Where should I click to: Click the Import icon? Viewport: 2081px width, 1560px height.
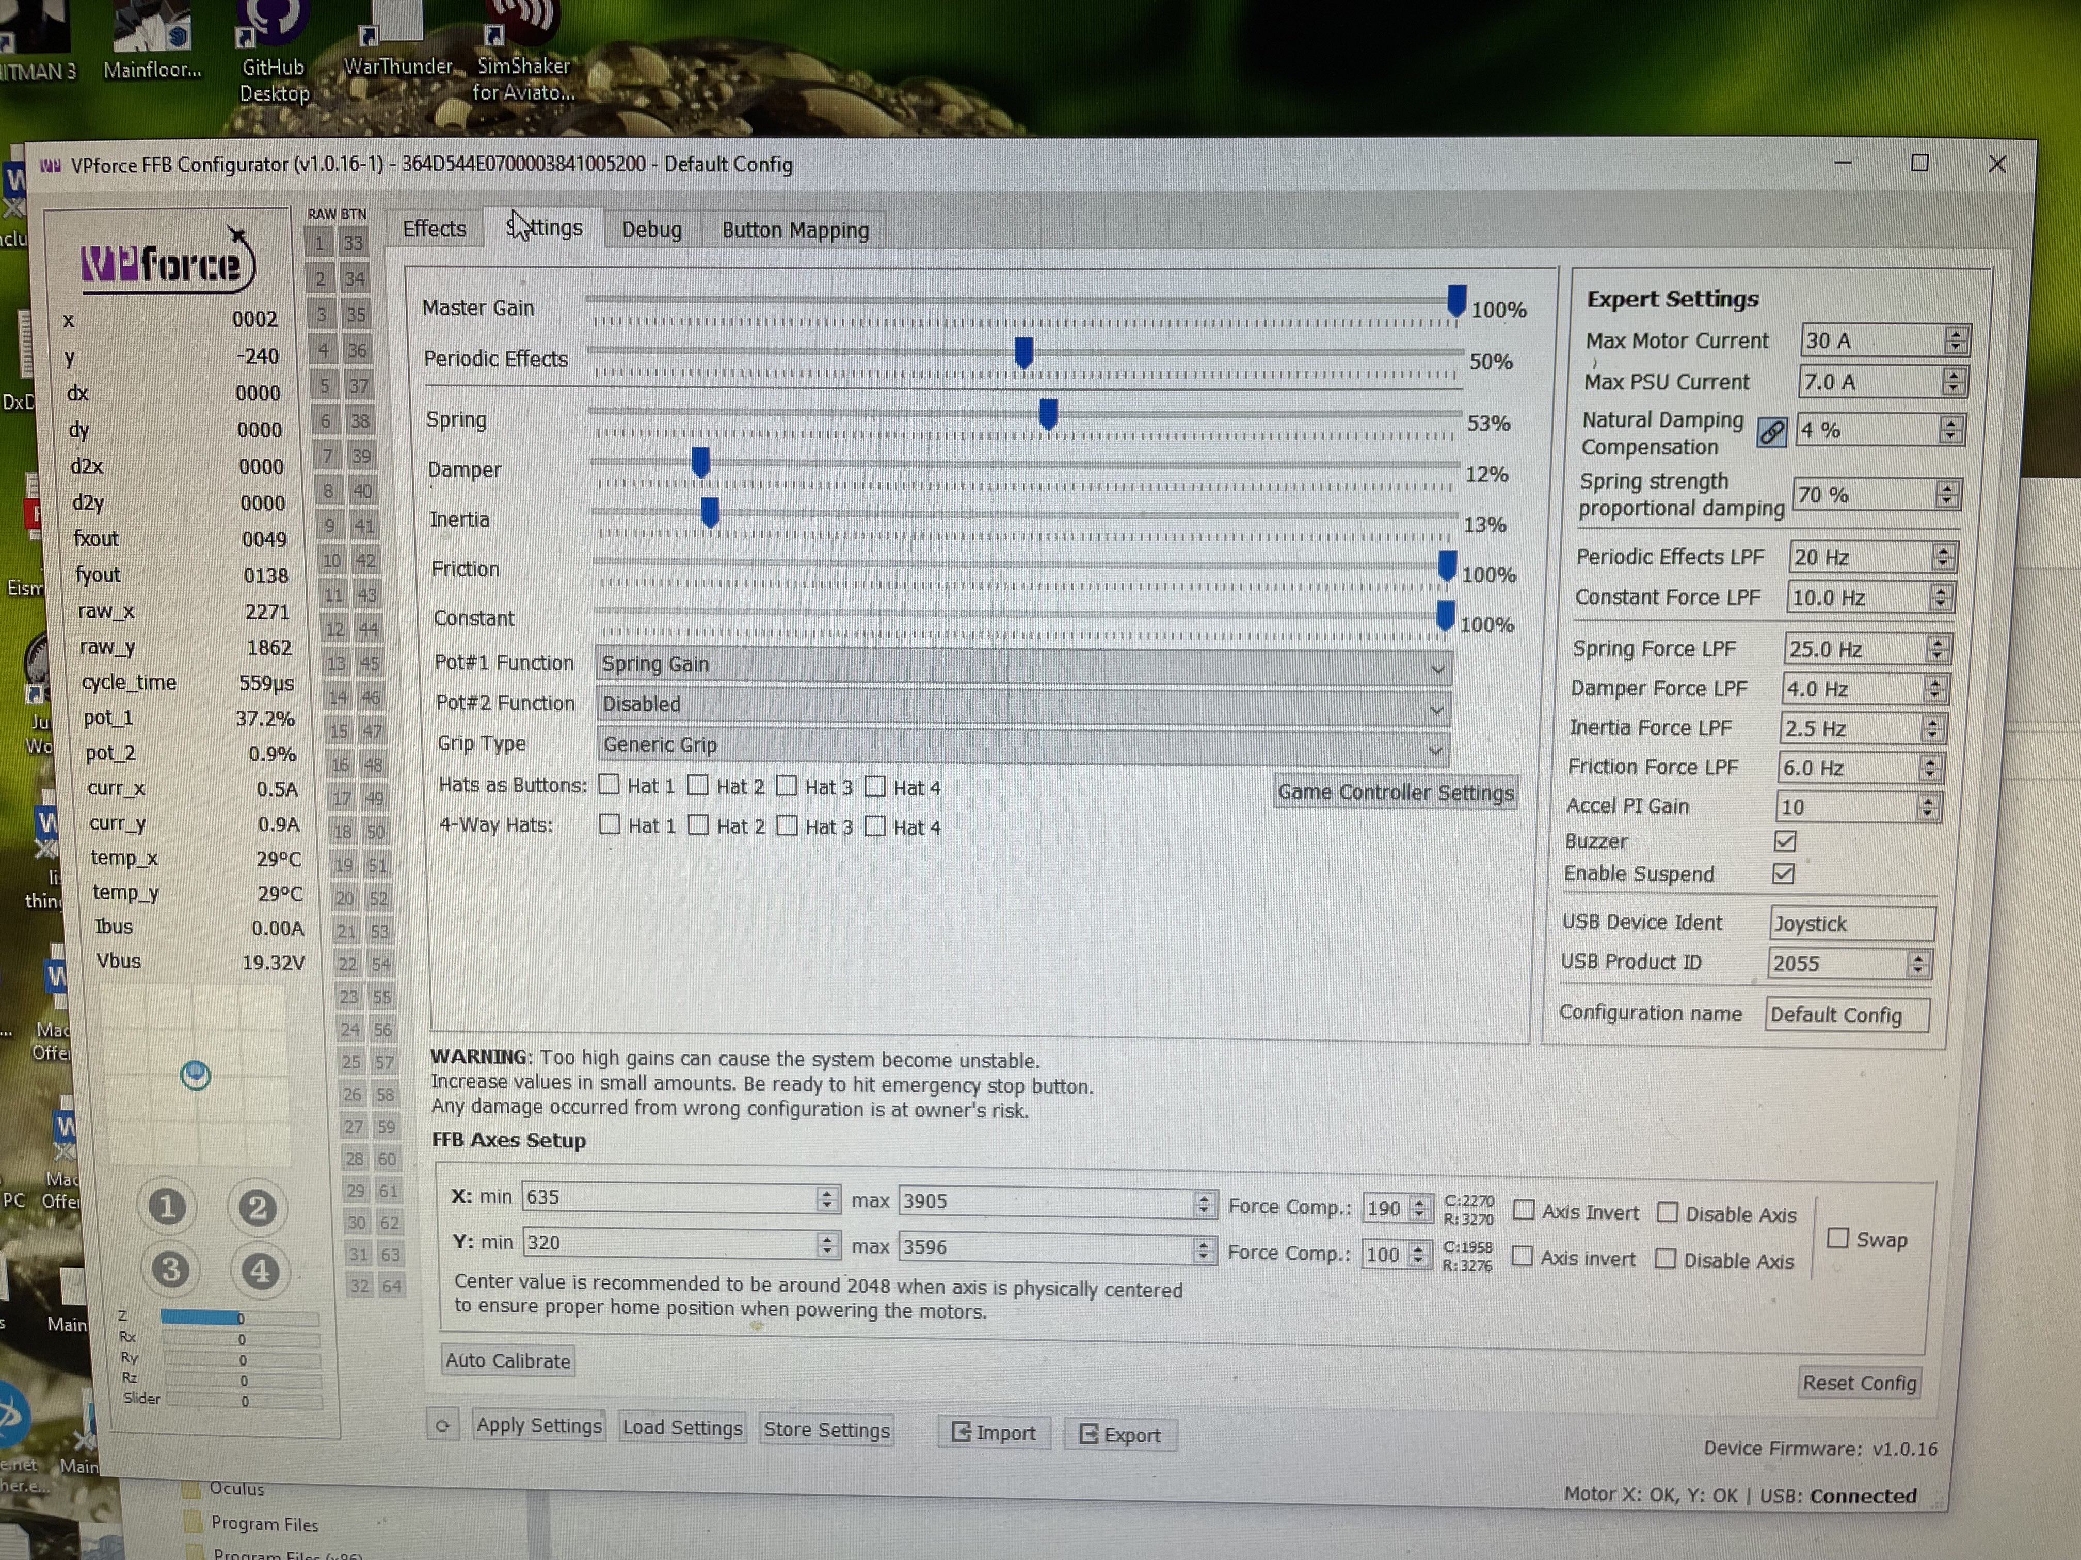(x=961, y=1433)
